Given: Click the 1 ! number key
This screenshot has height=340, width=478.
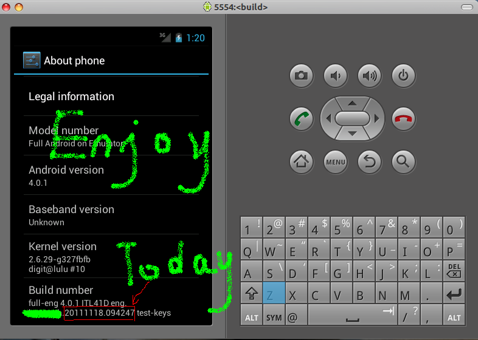Looking at the screenshot, I should tap(252, 228).
